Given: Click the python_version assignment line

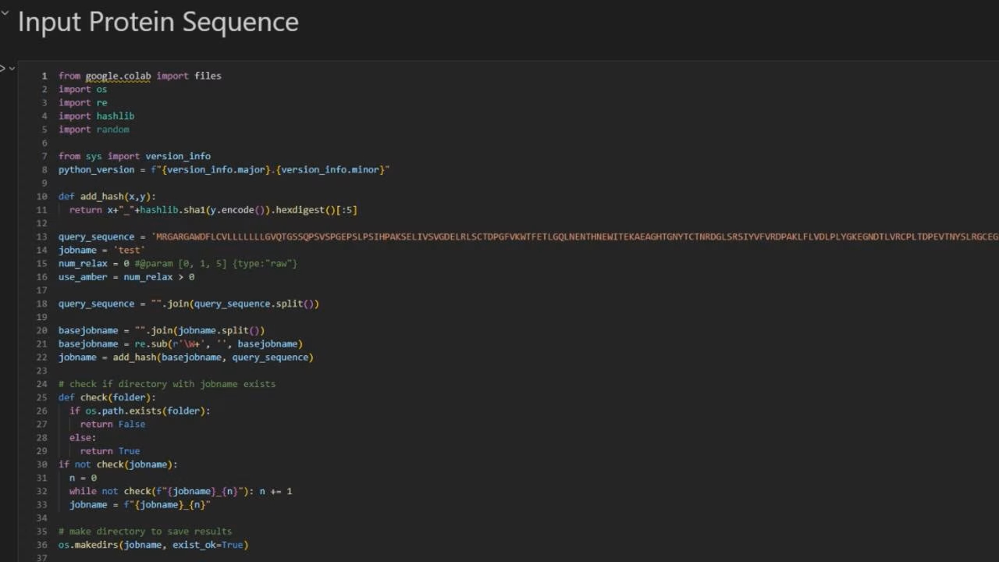Looking at the screenshot, I should (x=223, y=169).
